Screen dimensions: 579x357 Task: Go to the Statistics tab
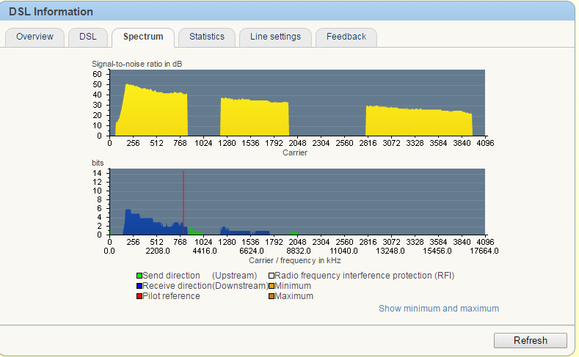[x=206, y=37]
